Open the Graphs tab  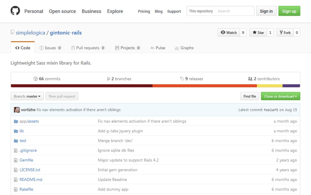coord(184,48)
